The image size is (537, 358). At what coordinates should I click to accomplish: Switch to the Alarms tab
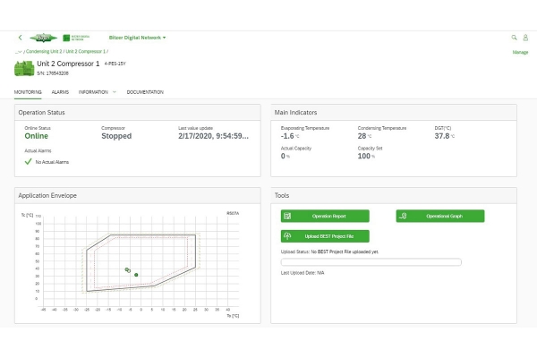click(x=60, y=92)
